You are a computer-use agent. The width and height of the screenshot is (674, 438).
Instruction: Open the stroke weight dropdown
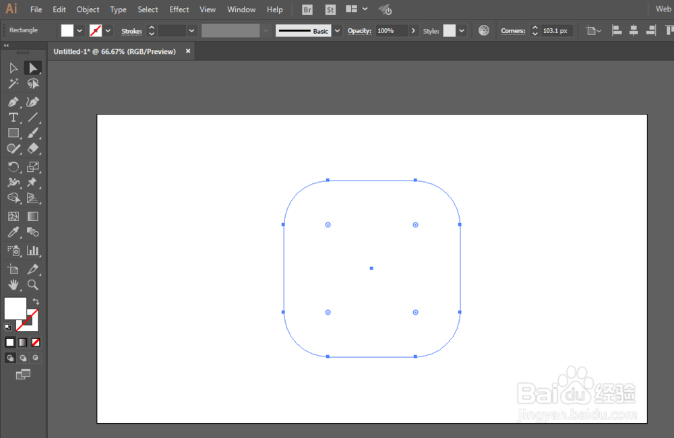tap(191, 31)
